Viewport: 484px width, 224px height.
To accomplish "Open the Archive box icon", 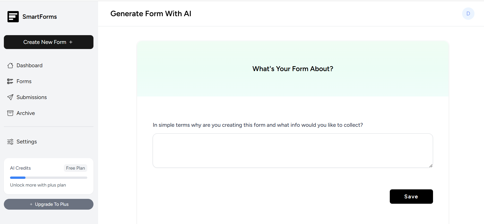I will point(10,113).
